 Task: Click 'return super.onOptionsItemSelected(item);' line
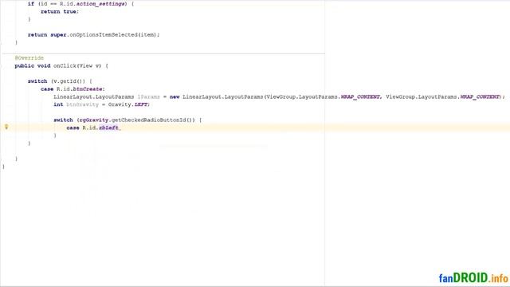pos(94,35)
